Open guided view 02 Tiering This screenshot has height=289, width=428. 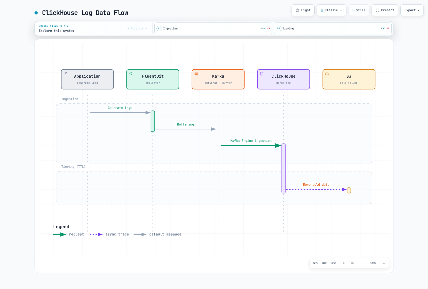pos(333,28)
